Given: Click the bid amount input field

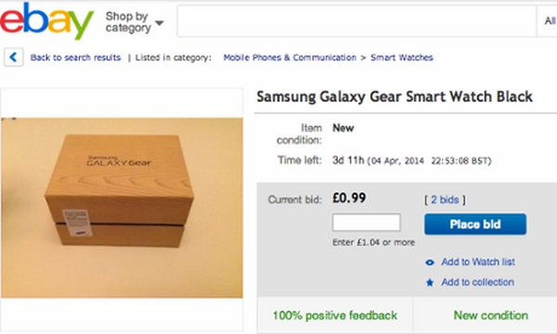Looking at the screenshot, I should click(367, 223).
